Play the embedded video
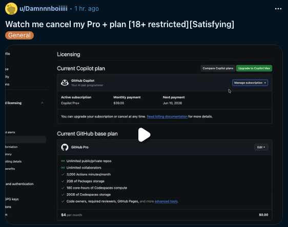This screenshot has width=288, height=227. [x=144, y=135]
